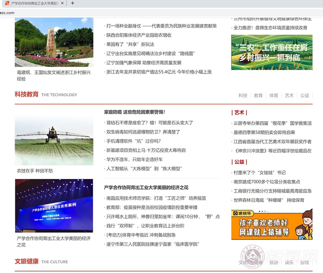Image resolution: width=323 pixels, height=273 pixels.
Task: Close the current browser tab
Action: click(62, 3)
